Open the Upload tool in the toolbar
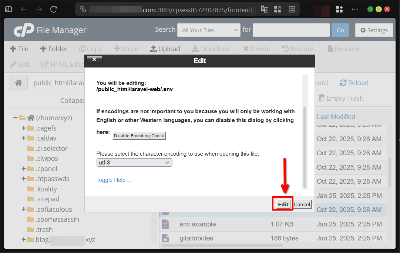Screen dimensions: 400x253 tap(165, 48)
